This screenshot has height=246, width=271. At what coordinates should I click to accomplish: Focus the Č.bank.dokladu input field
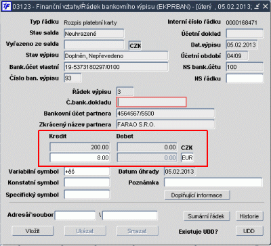pos(151,102)
